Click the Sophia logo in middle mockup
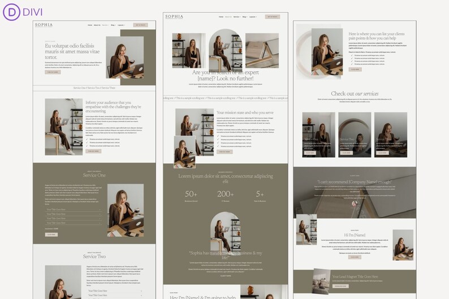 click(174, 17)
